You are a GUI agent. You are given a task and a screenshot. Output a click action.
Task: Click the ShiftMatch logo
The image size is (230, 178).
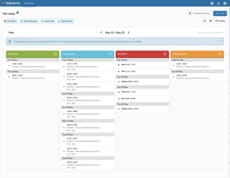11,3
